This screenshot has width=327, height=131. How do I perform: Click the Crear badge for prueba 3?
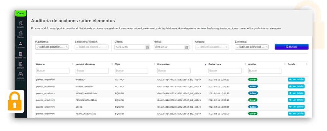click(253, 80)
